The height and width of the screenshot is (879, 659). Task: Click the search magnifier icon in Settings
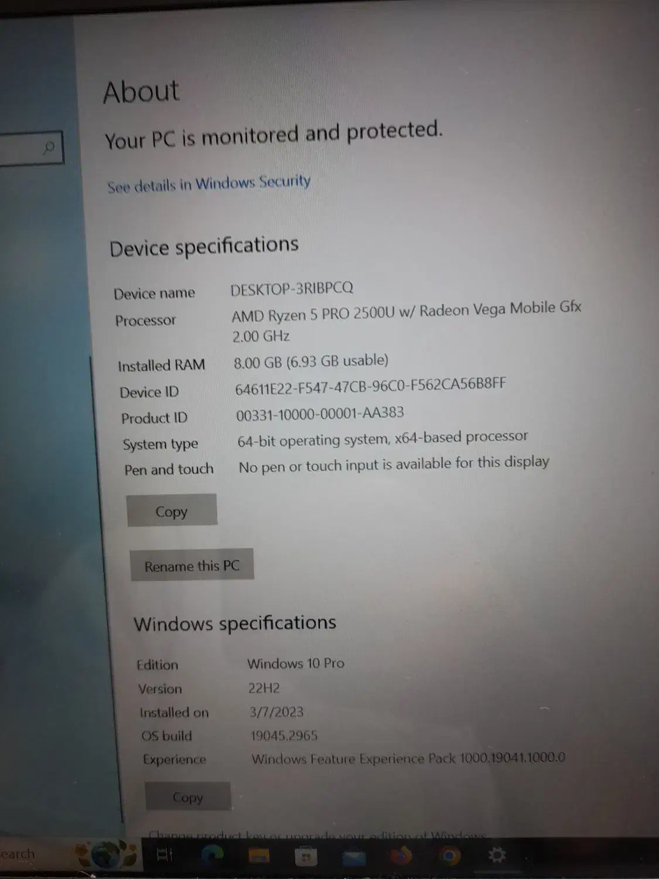50,147
